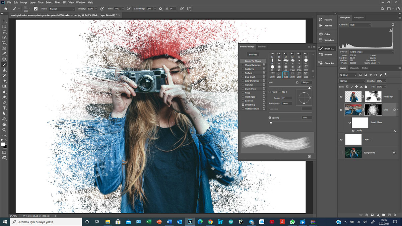Uncheck the Smoothing brush option

[243, 105]
